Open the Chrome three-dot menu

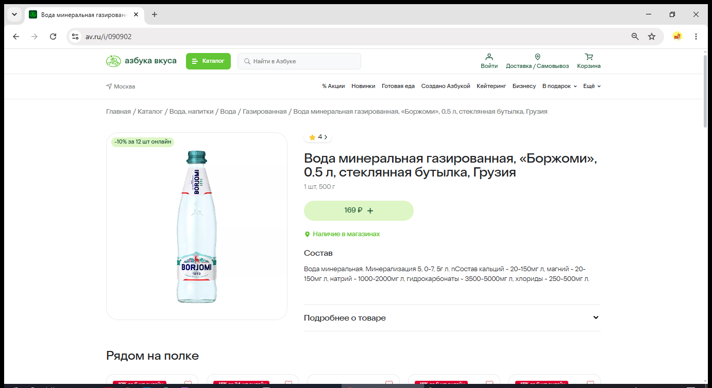tap(696, 37)
